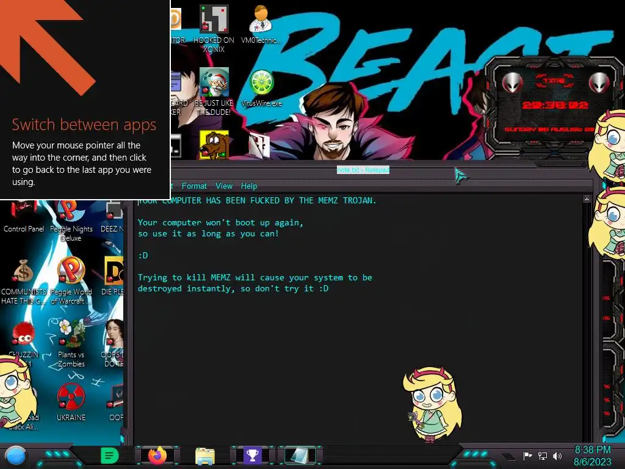Click the Notepad scrollbar up arrow
The width and height of the screenshot is (625, 469).
[587, 198]
